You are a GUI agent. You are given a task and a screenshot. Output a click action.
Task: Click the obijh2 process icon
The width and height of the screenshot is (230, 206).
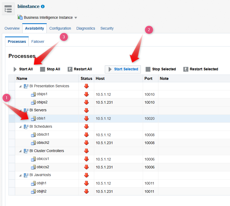[33, 191]
